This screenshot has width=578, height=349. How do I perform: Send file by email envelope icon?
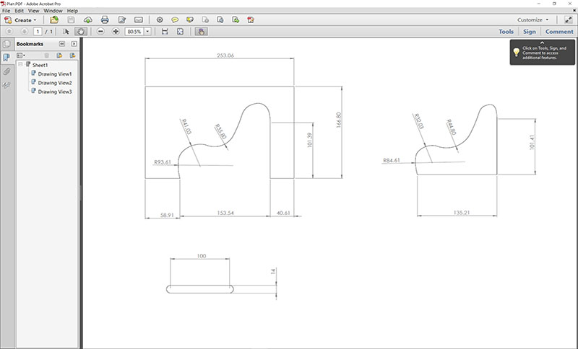[x=138, y=20]
